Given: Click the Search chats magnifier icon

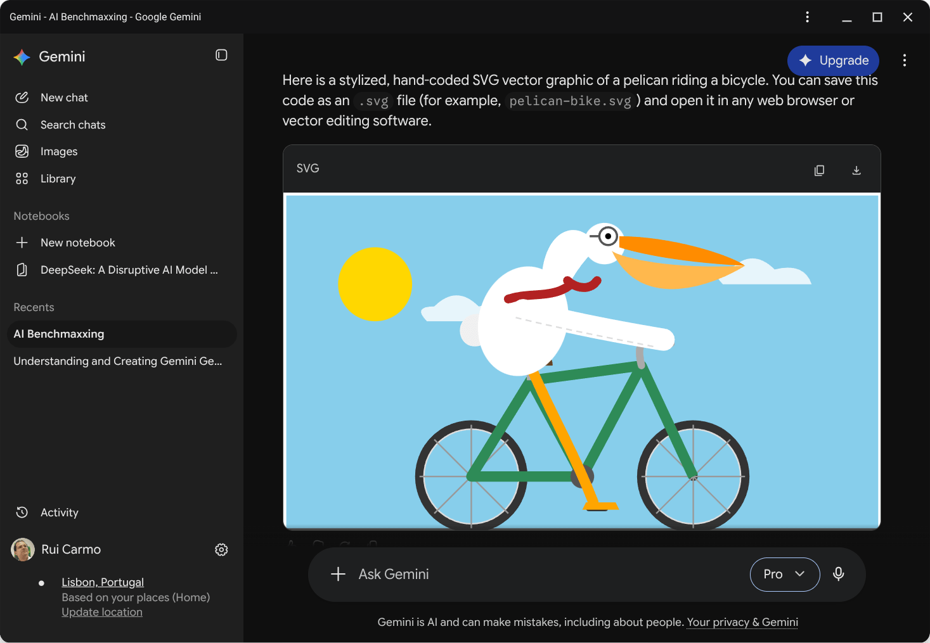Looking at the screenshot, I should pyautogui.click(x=22, y=125).
